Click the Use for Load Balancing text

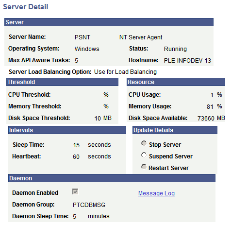125,72
